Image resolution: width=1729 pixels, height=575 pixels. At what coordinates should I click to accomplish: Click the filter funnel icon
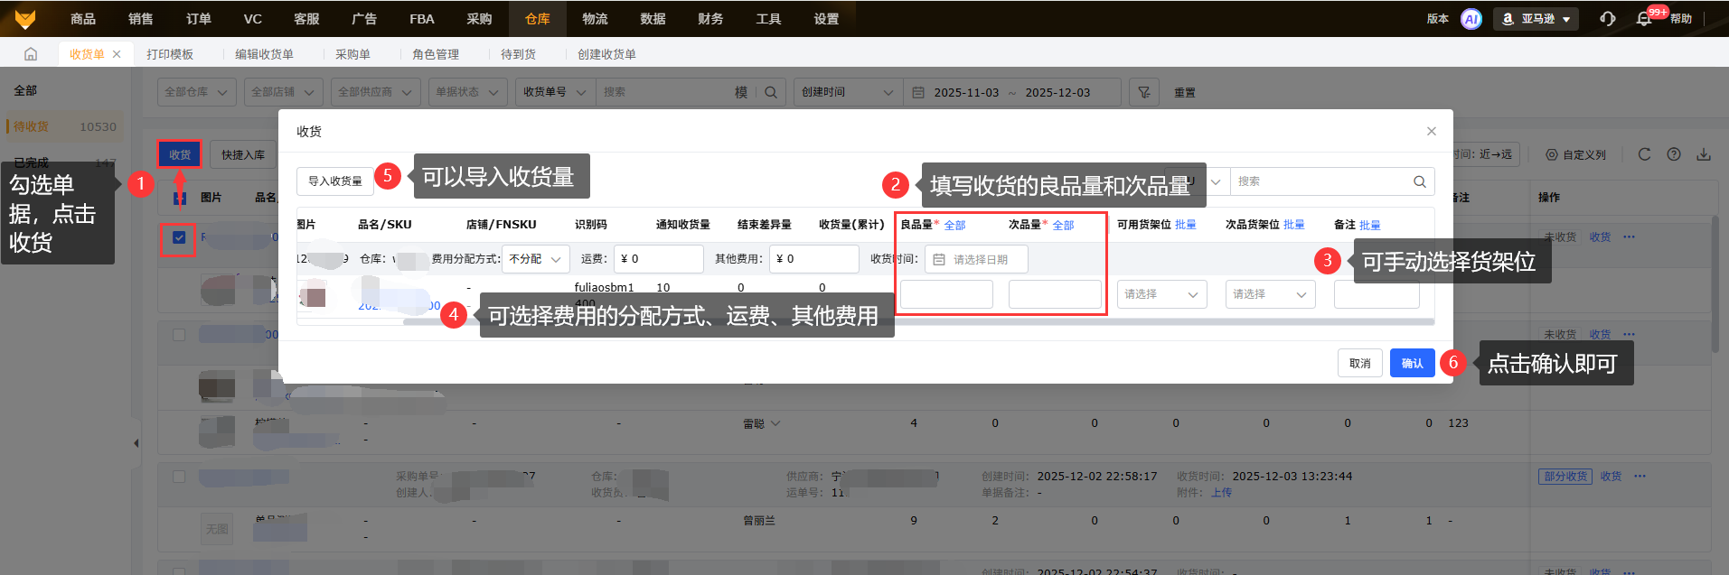point(1144,92)
